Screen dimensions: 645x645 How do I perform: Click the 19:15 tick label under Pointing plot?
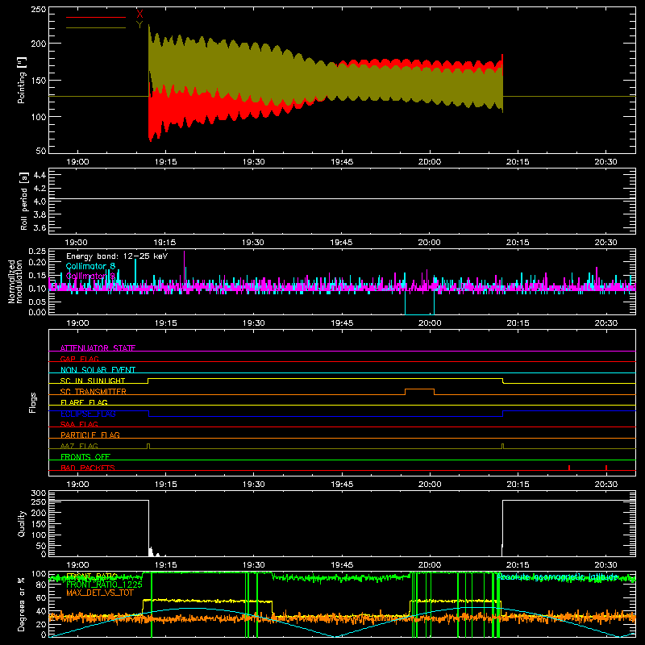click(166, 162)
